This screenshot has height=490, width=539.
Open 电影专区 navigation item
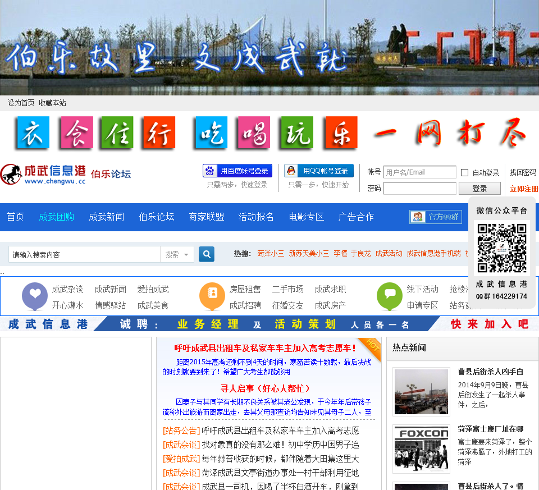(x=307, y=217)
